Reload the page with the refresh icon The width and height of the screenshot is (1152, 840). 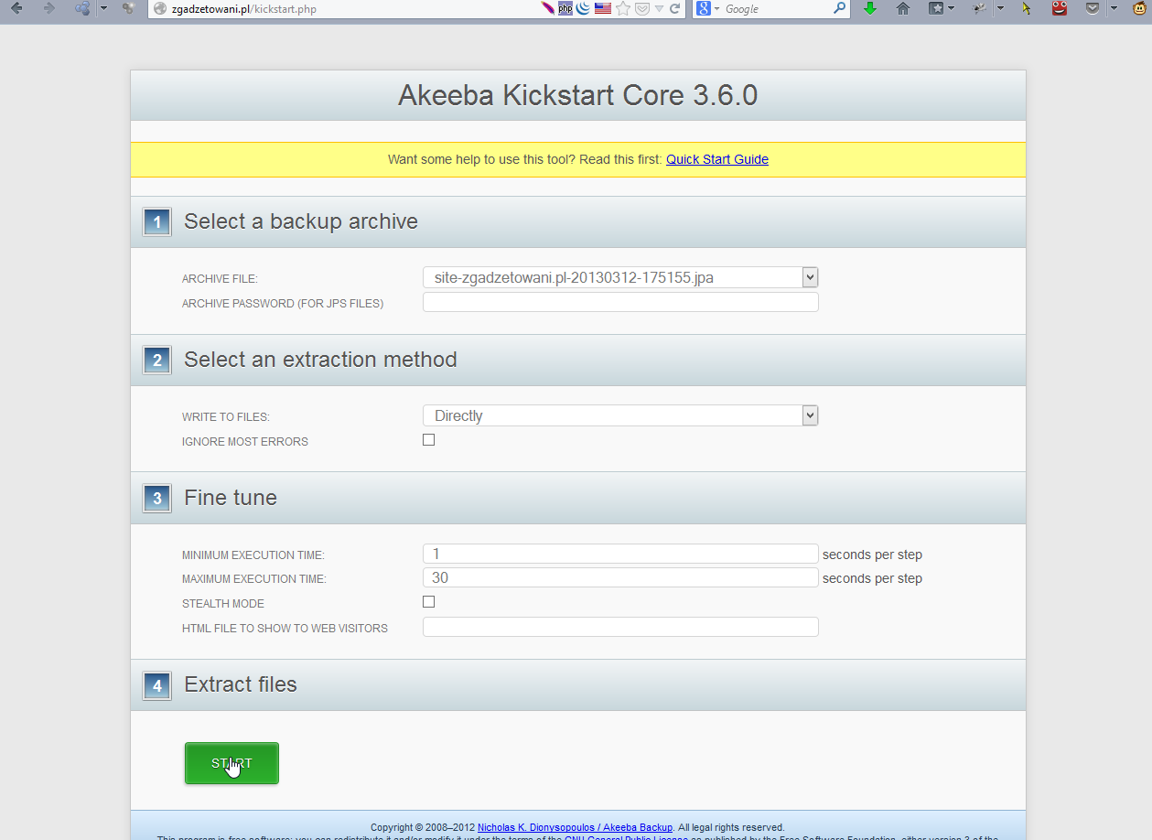pyautogui.click(x=675, y=8)
